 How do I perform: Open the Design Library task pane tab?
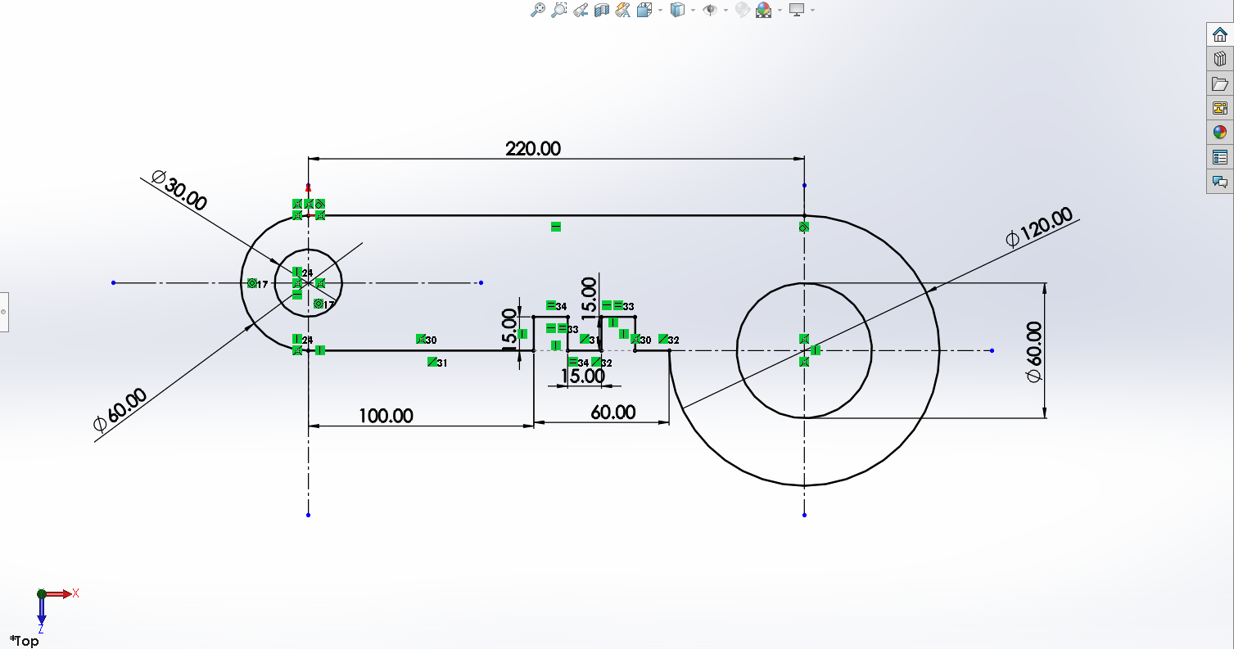point(1220,59)
